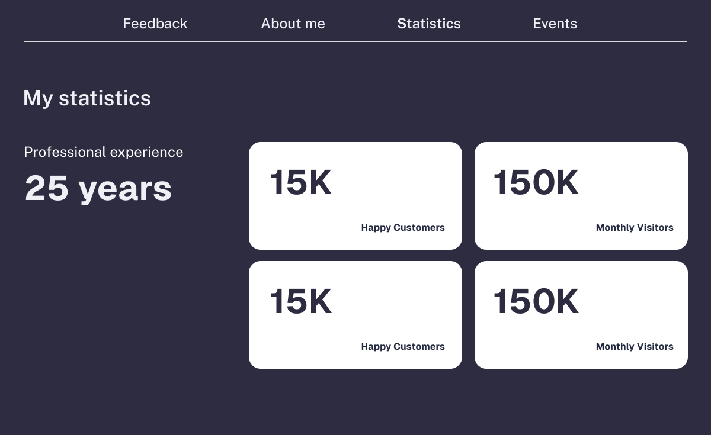Click the lower row's Monthly Visitors label

(635, 347)
